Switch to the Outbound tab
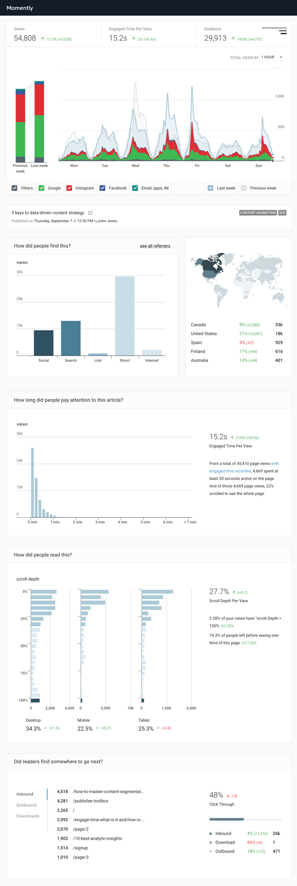Viewport: 297px width, 886px height. click(x=27, y=805)
